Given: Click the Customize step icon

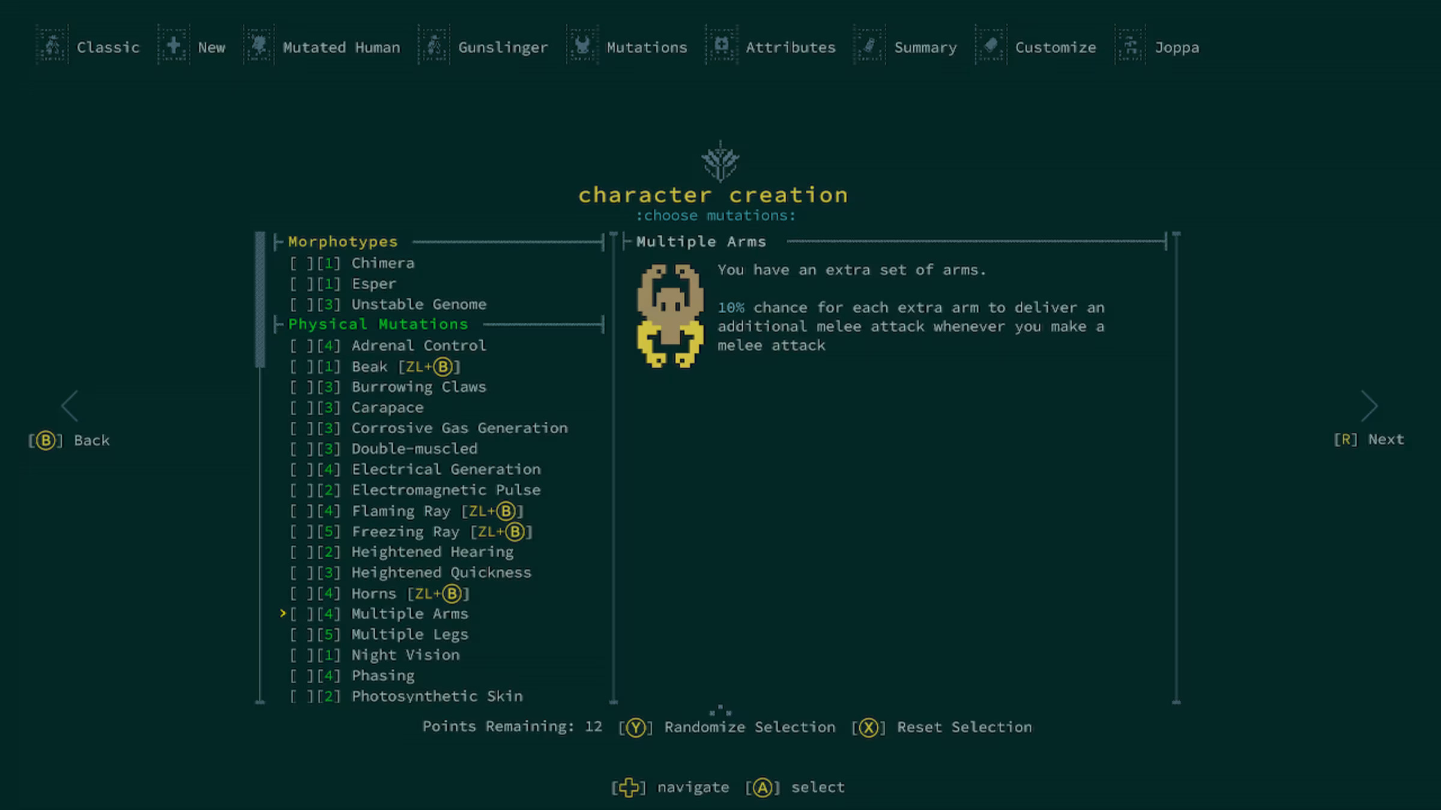Looking at the screenshot, I should click(x=991, y=45).
